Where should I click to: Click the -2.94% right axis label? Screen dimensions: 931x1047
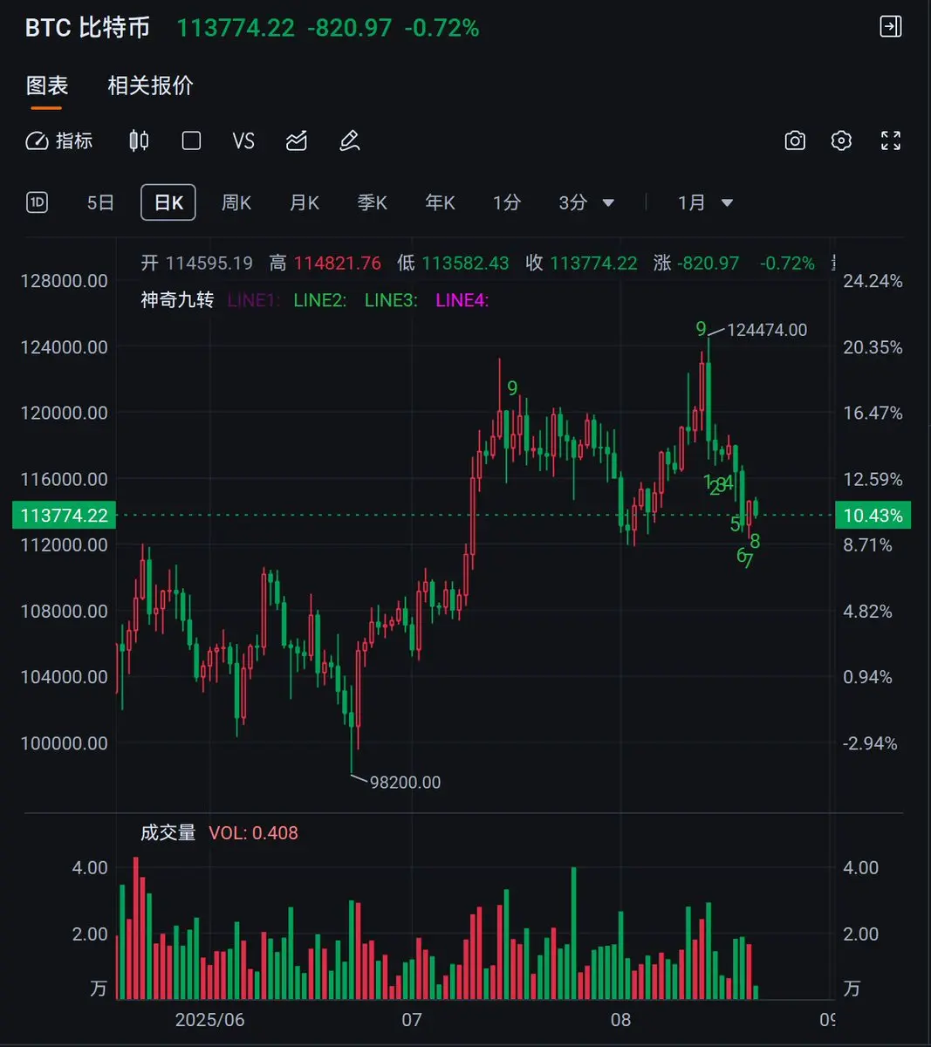point(870,743)
